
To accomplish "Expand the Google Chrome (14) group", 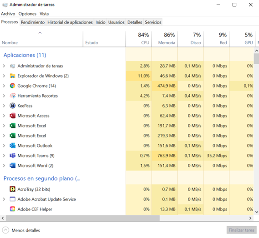I will point(4,86).
